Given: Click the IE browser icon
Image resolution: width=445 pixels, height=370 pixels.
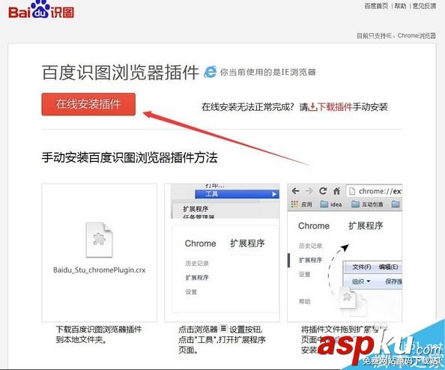Looking at the screenshot, I should (x=210, y=71).
